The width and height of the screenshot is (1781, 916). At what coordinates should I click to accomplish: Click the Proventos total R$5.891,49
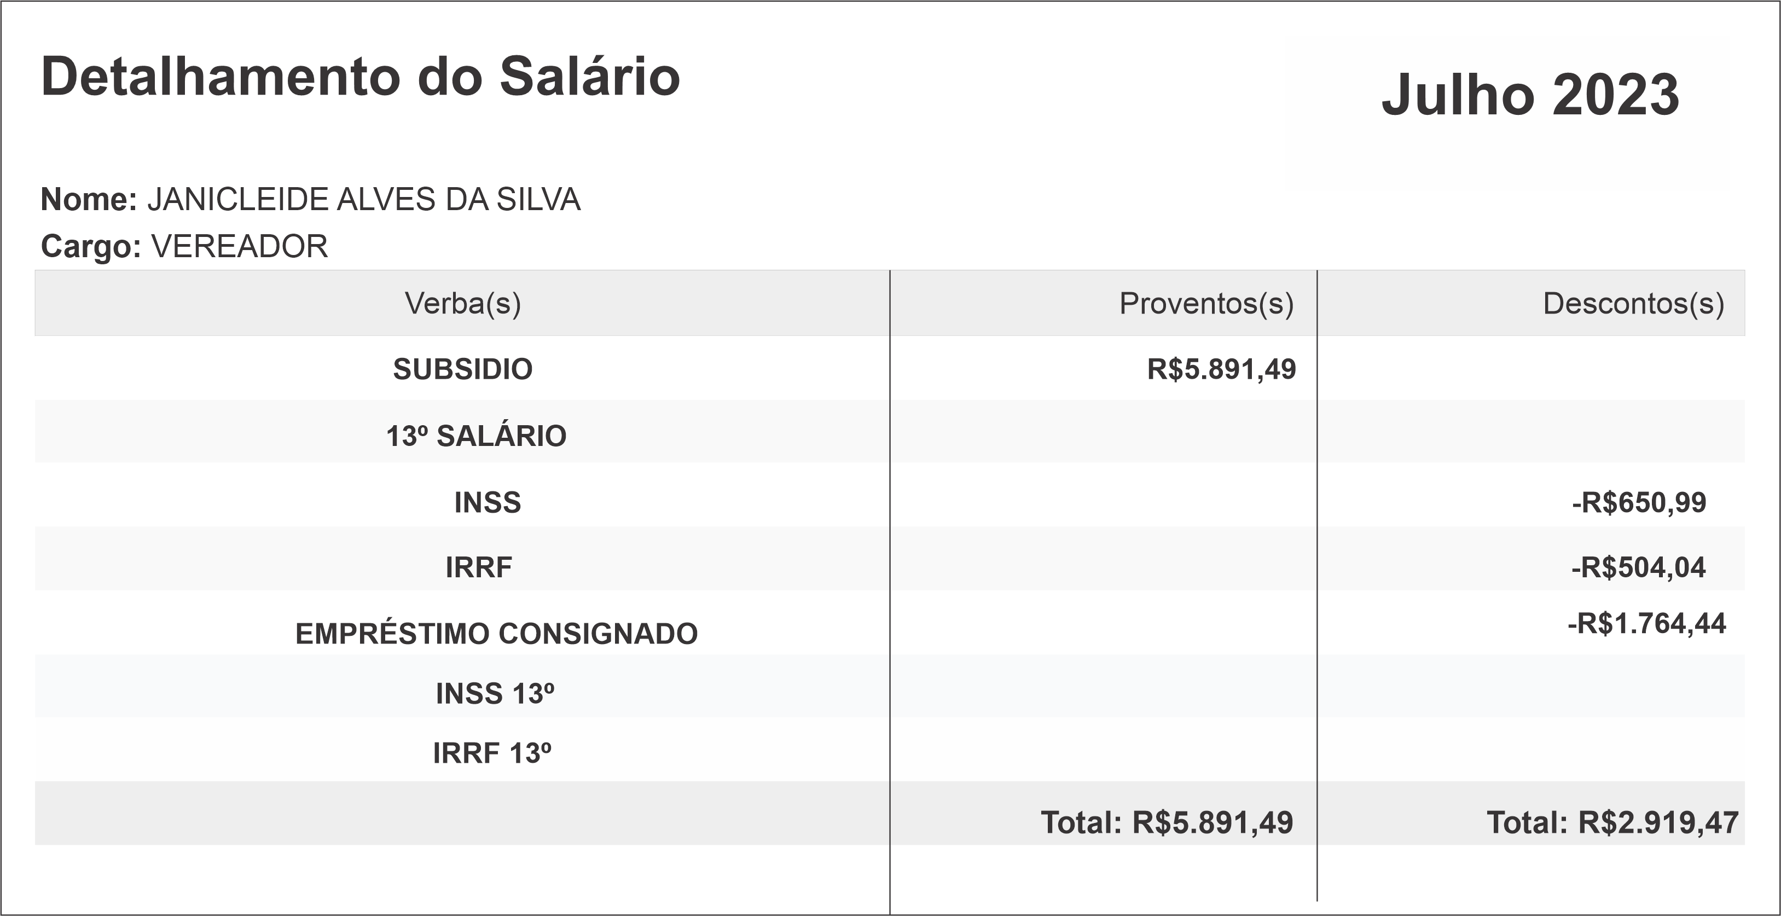pos(1167,822)
